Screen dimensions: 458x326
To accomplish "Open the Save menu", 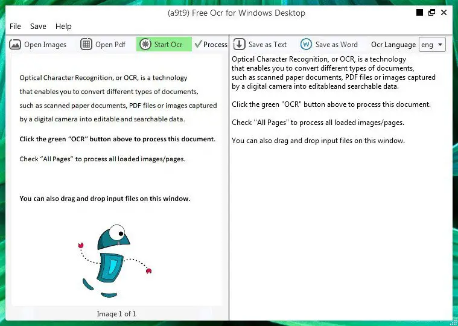I will (38, 27).
